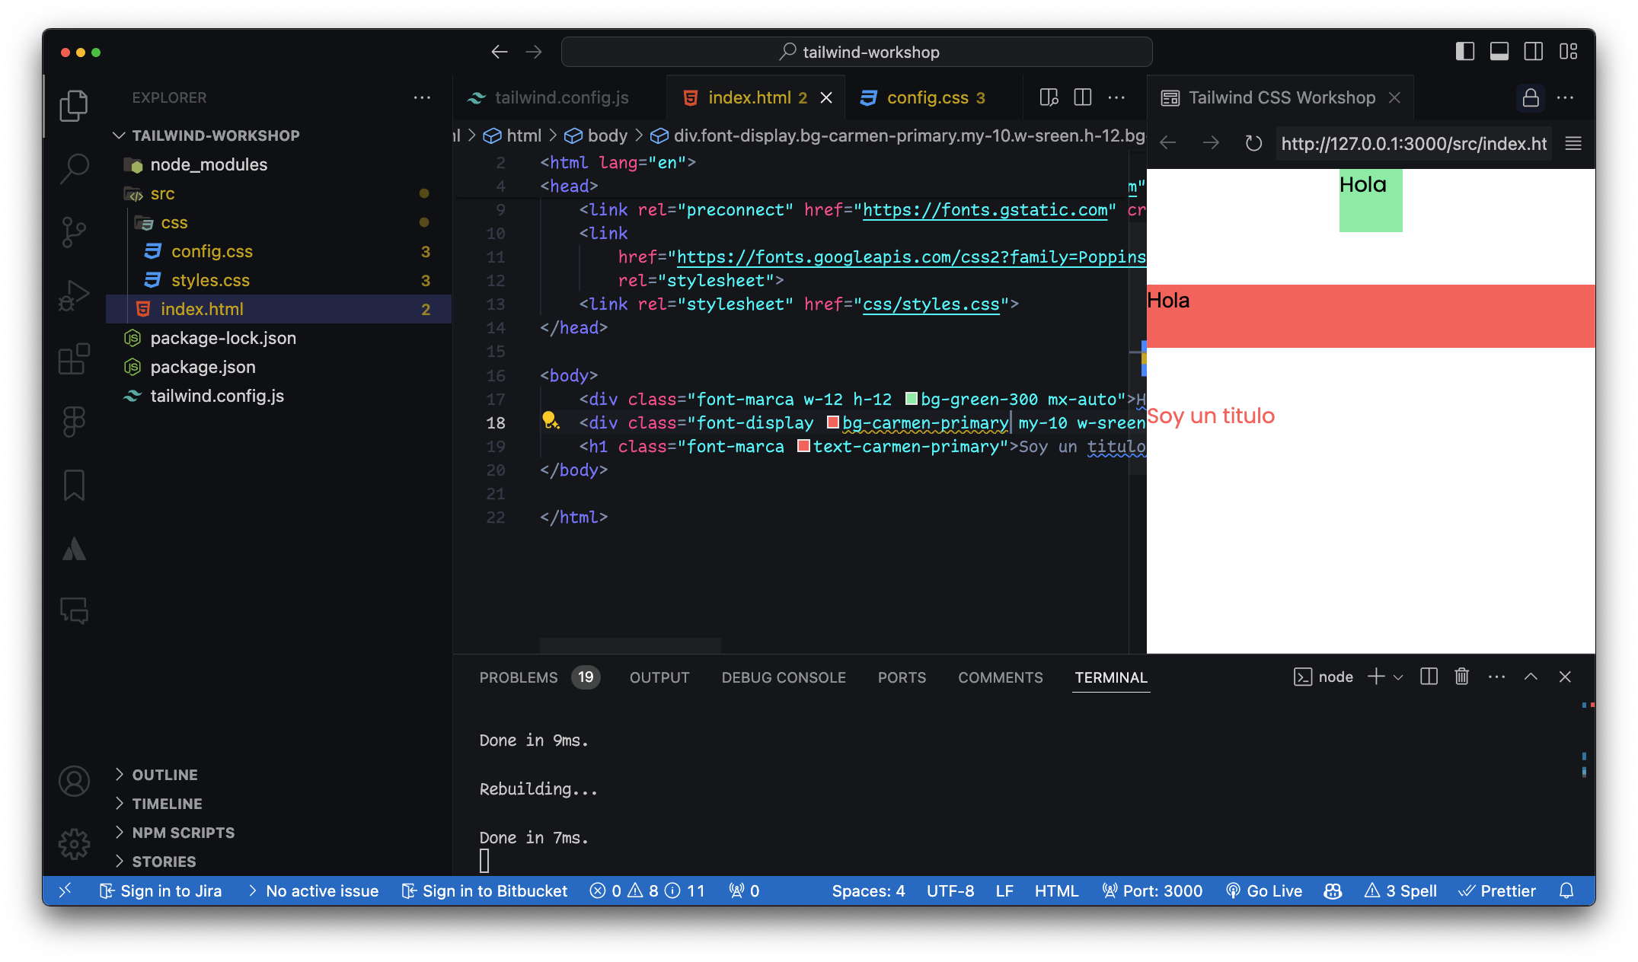This screenshot has height=962, width=1638.
Task: Click Sign in to Jira
Action: [161, 890]
